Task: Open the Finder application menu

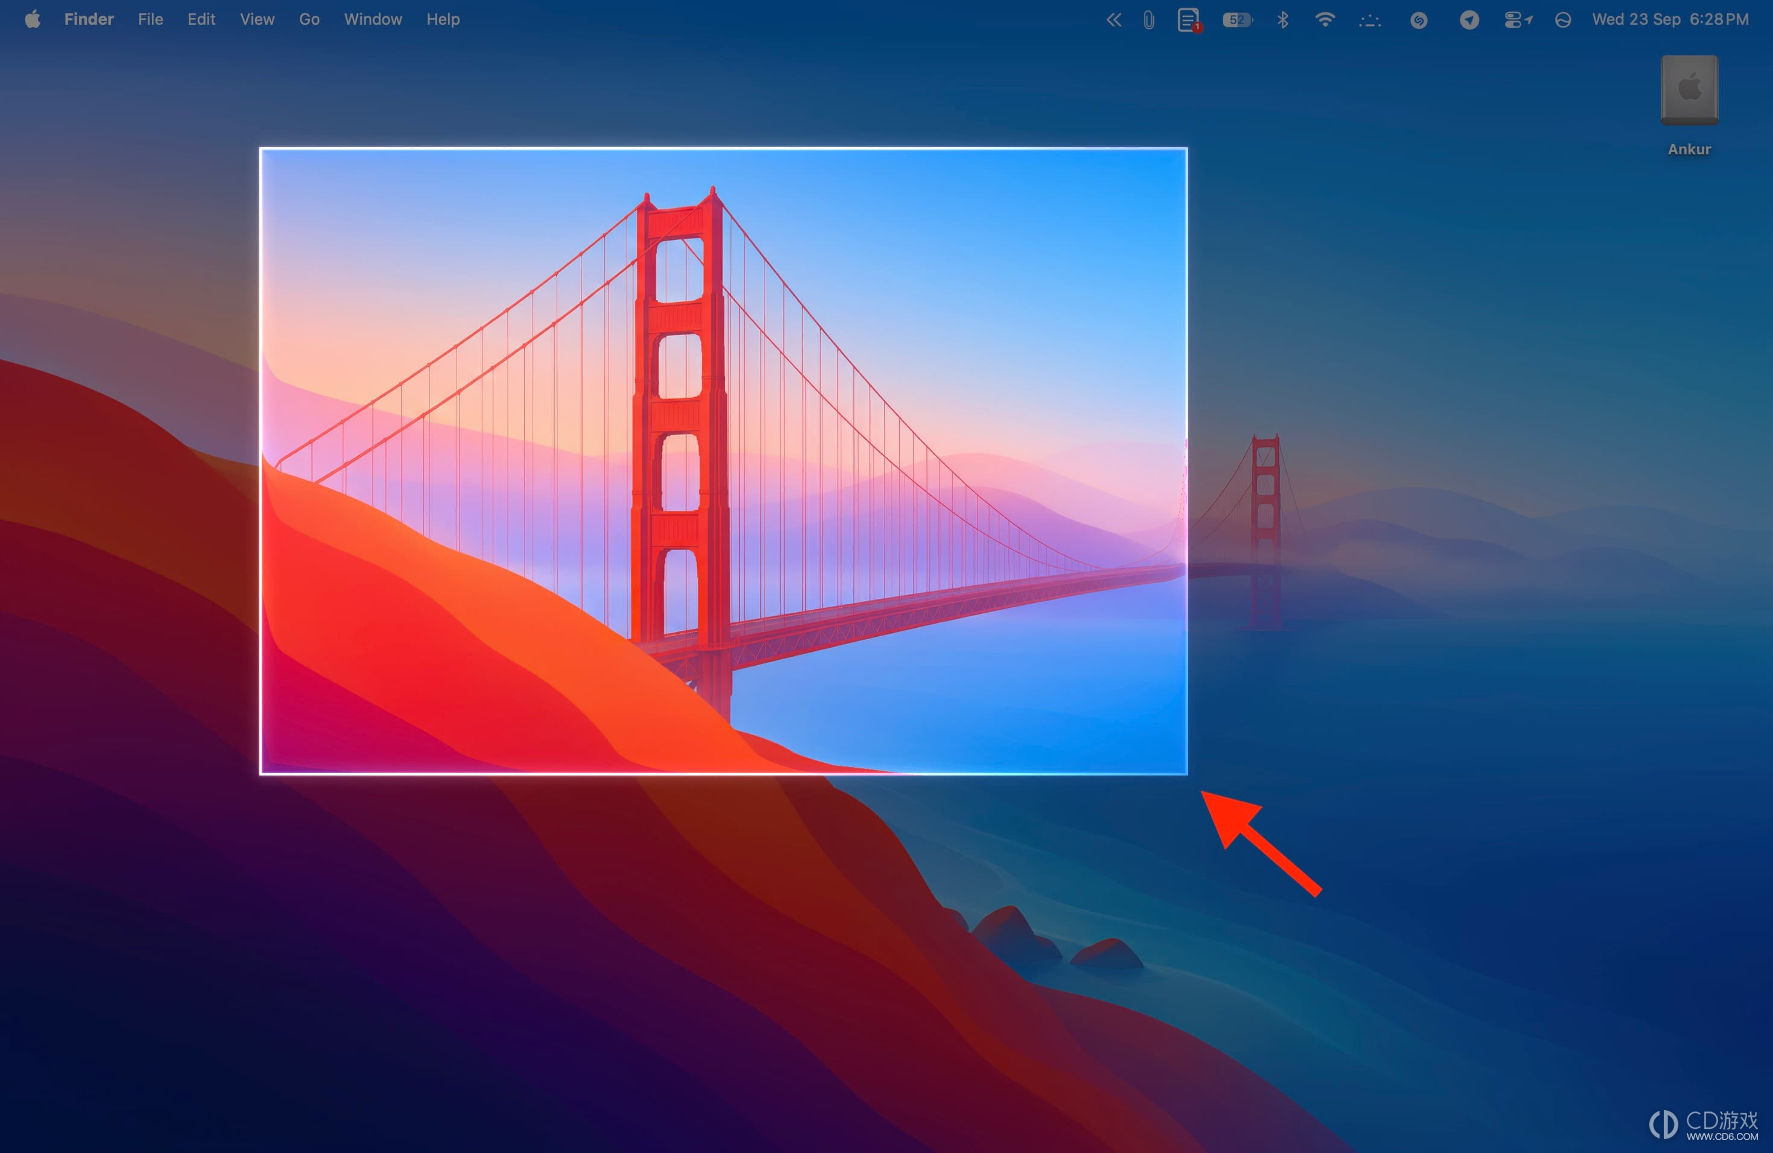Action: (x=89, y=19)
